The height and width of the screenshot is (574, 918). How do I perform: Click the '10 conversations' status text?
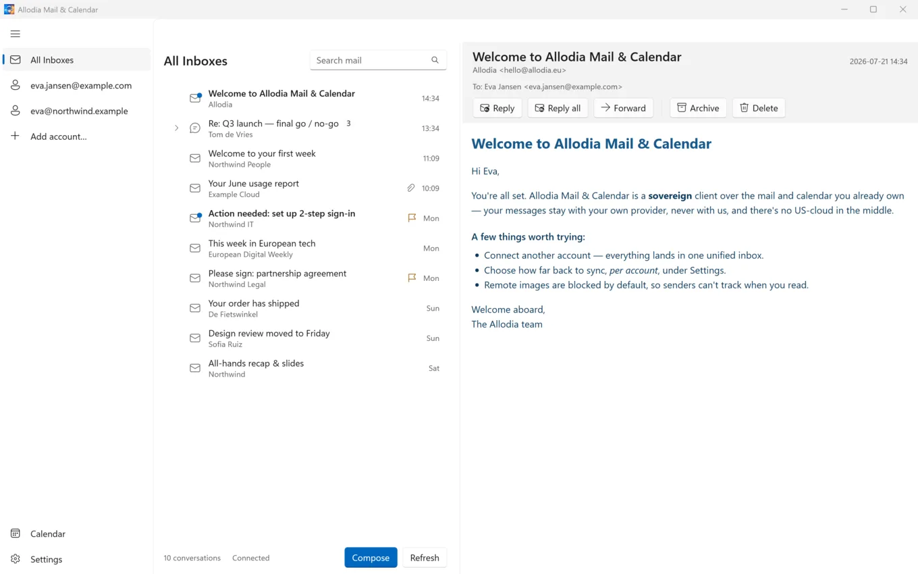coord(192,558)
